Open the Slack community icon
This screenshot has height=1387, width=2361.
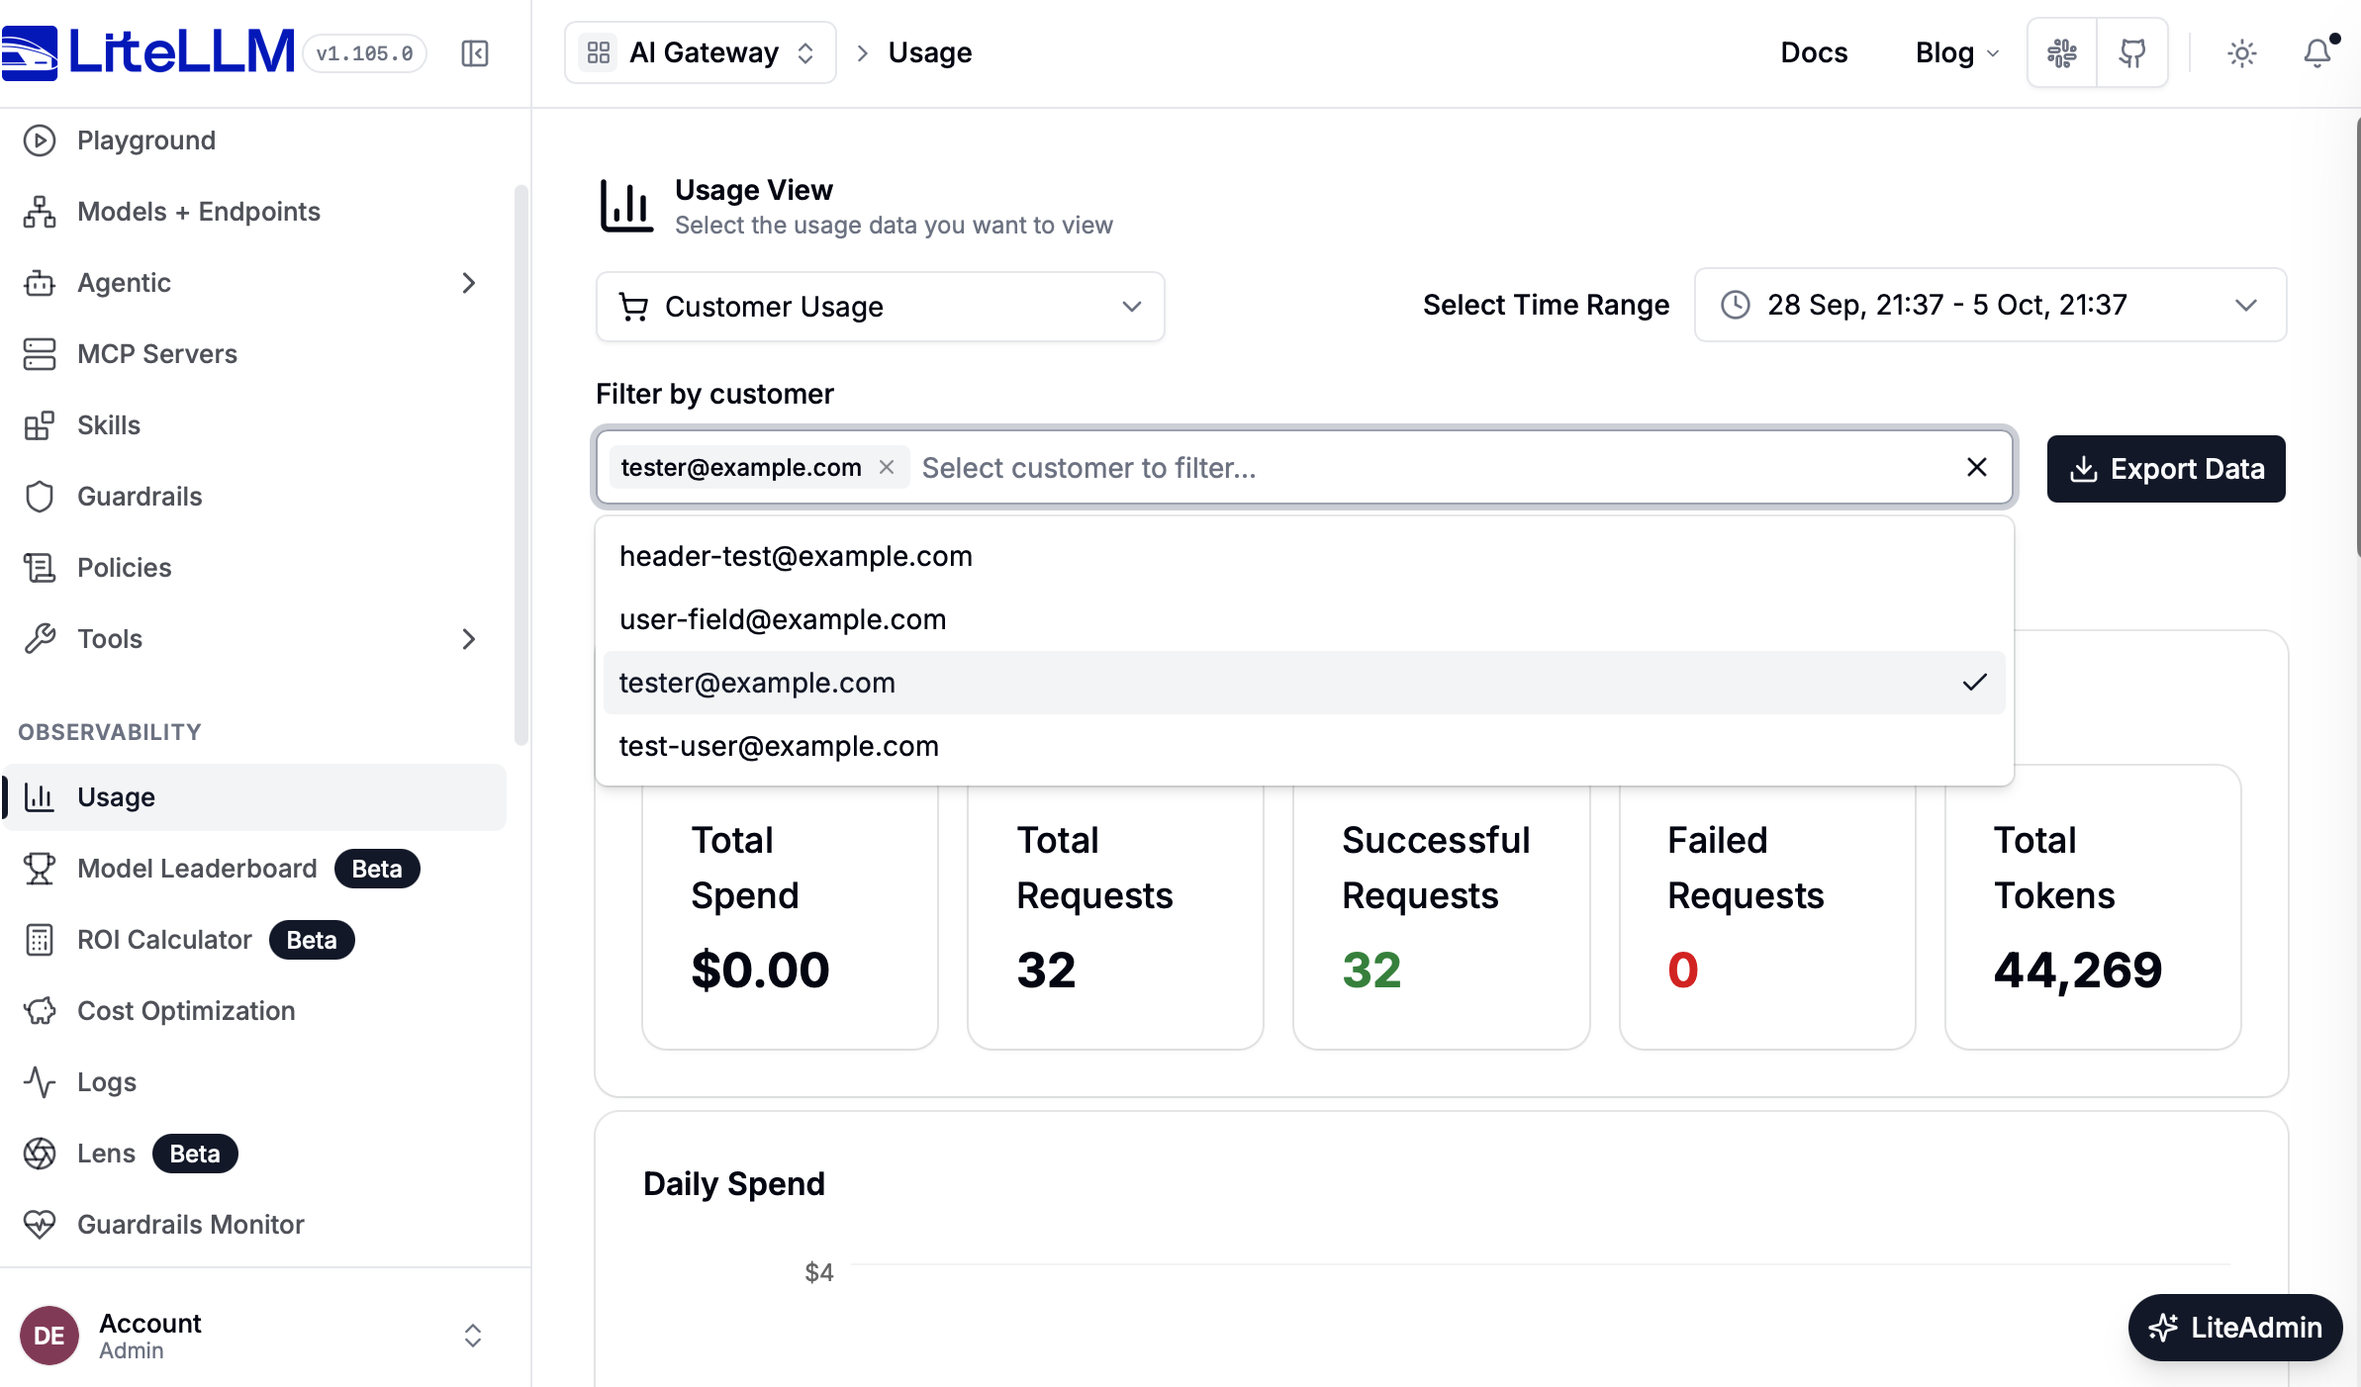(x=2062, y=53)
